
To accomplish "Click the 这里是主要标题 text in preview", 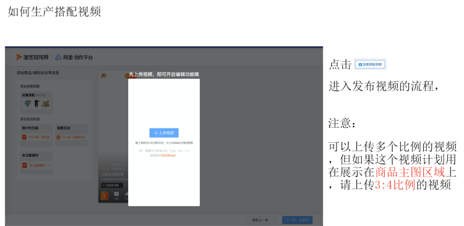I will click(x=113, y=175).
